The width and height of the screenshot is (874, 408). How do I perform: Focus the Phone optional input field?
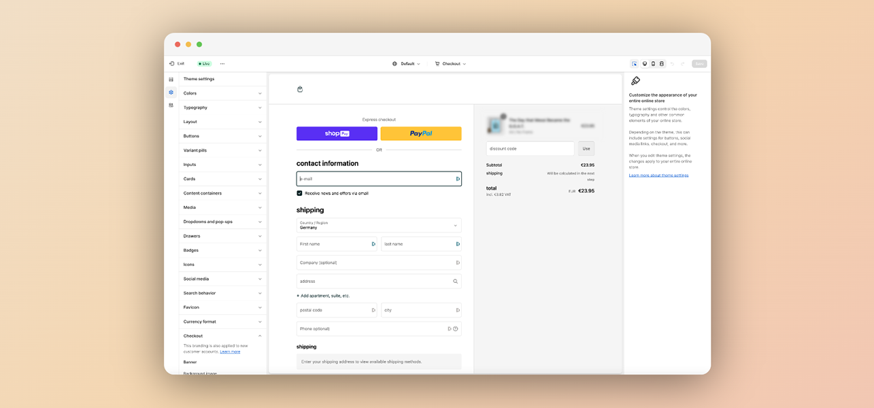coord(379,329)
